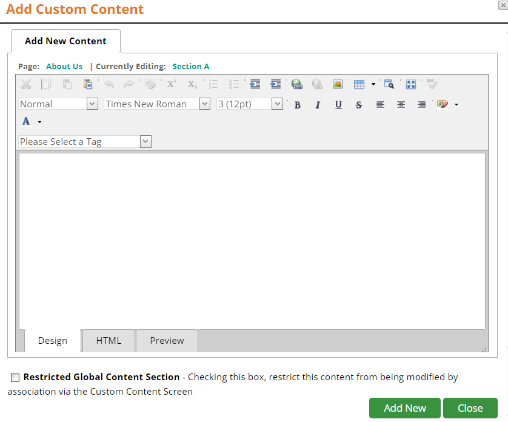This screenshot has height=422, width=508.
Task: Expand the Insert Table dropdown arrow
Action: (x=373, y=84)
